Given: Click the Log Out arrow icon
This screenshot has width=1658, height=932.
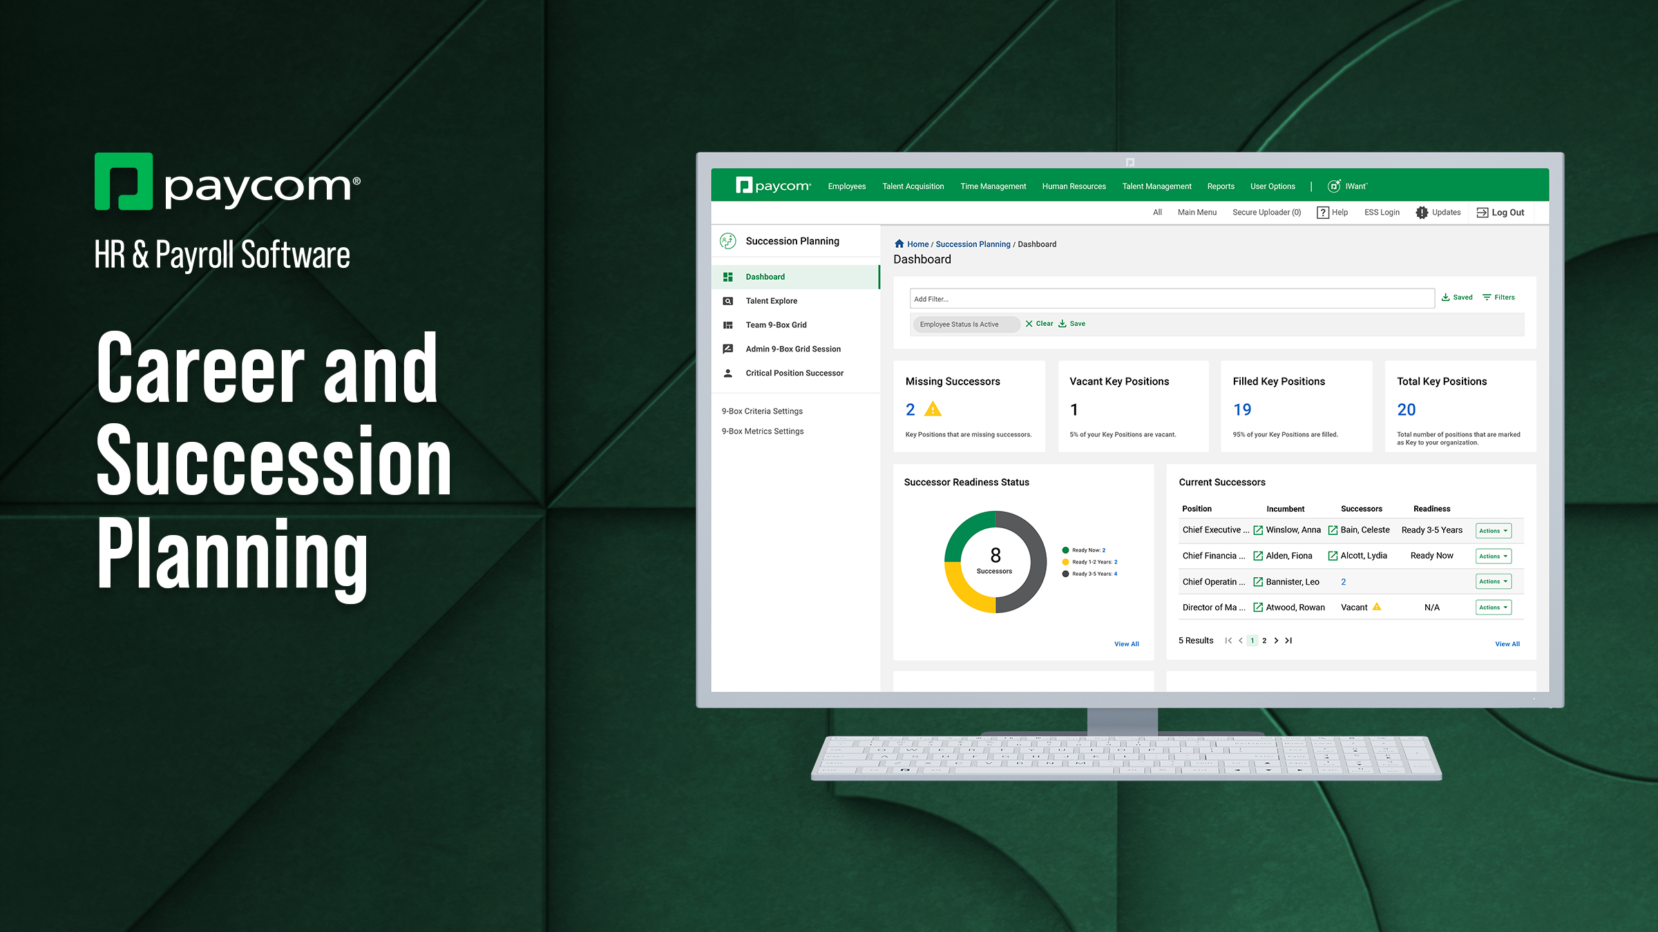Looking at the screenshot, I should click(1482, 213).
